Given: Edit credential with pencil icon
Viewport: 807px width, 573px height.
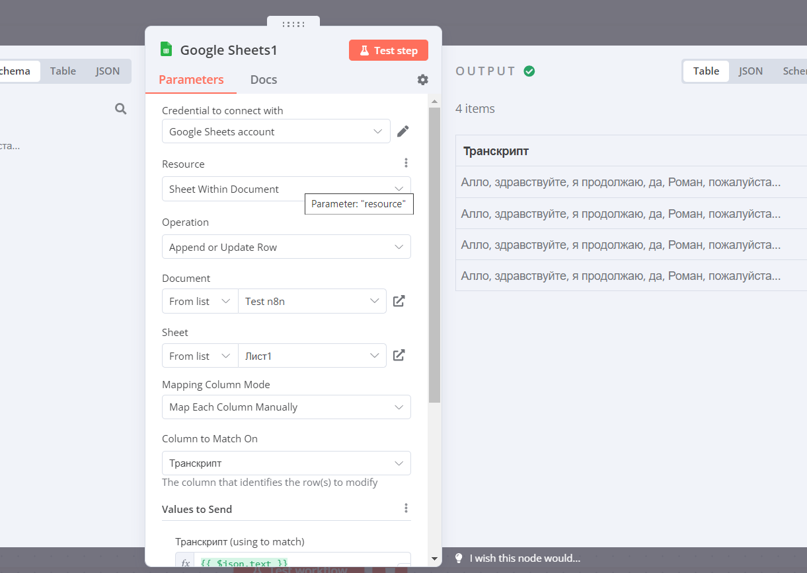Looking at the screenshot, I should pos(403,131).
